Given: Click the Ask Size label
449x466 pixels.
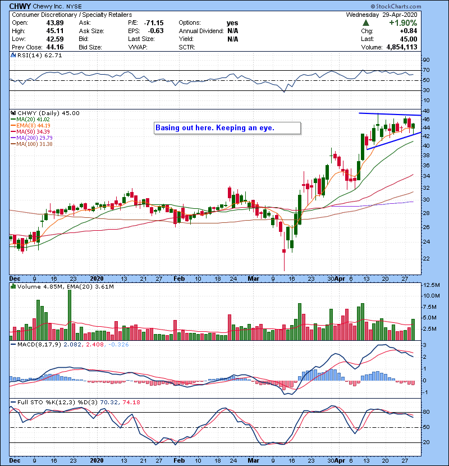Looking at the screenshot, I should 91,31.
